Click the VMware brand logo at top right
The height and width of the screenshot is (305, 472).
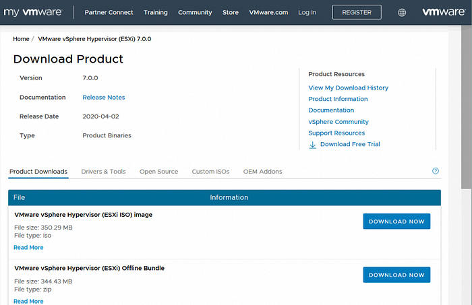click(x=442, y=12)
